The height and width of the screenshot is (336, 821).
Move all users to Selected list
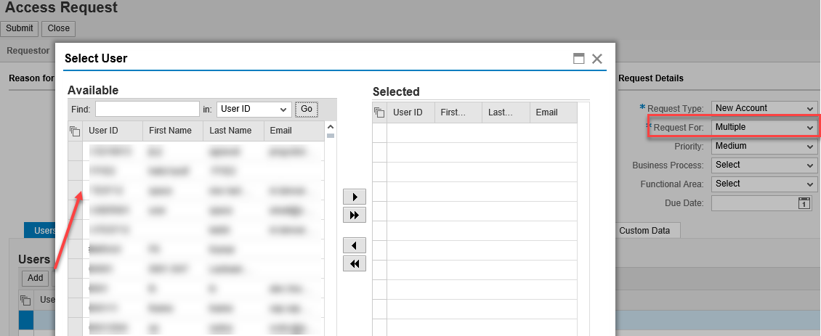coord(355,215)
